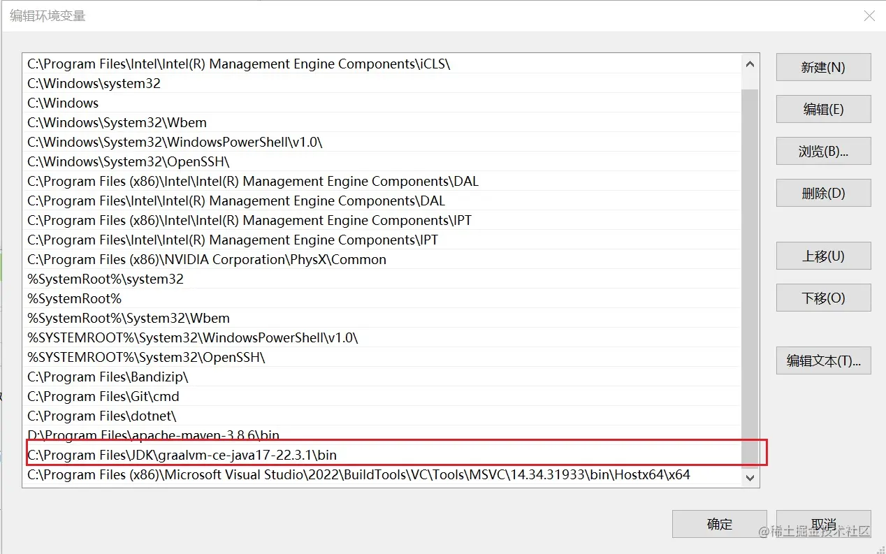
Task: Select Program Files (x86) Intel DAL entry
Action: pos(383,181)
